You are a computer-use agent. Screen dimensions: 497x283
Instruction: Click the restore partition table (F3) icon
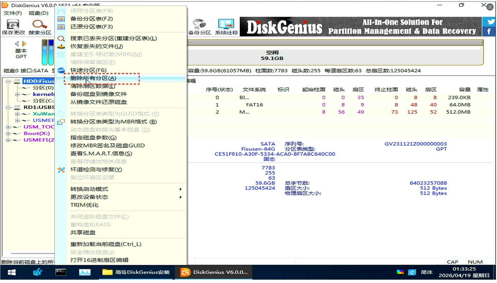coord(61,27)
